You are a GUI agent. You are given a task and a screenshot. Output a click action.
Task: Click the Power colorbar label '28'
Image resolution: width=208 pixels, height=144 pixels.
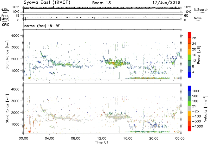(194, 38)
